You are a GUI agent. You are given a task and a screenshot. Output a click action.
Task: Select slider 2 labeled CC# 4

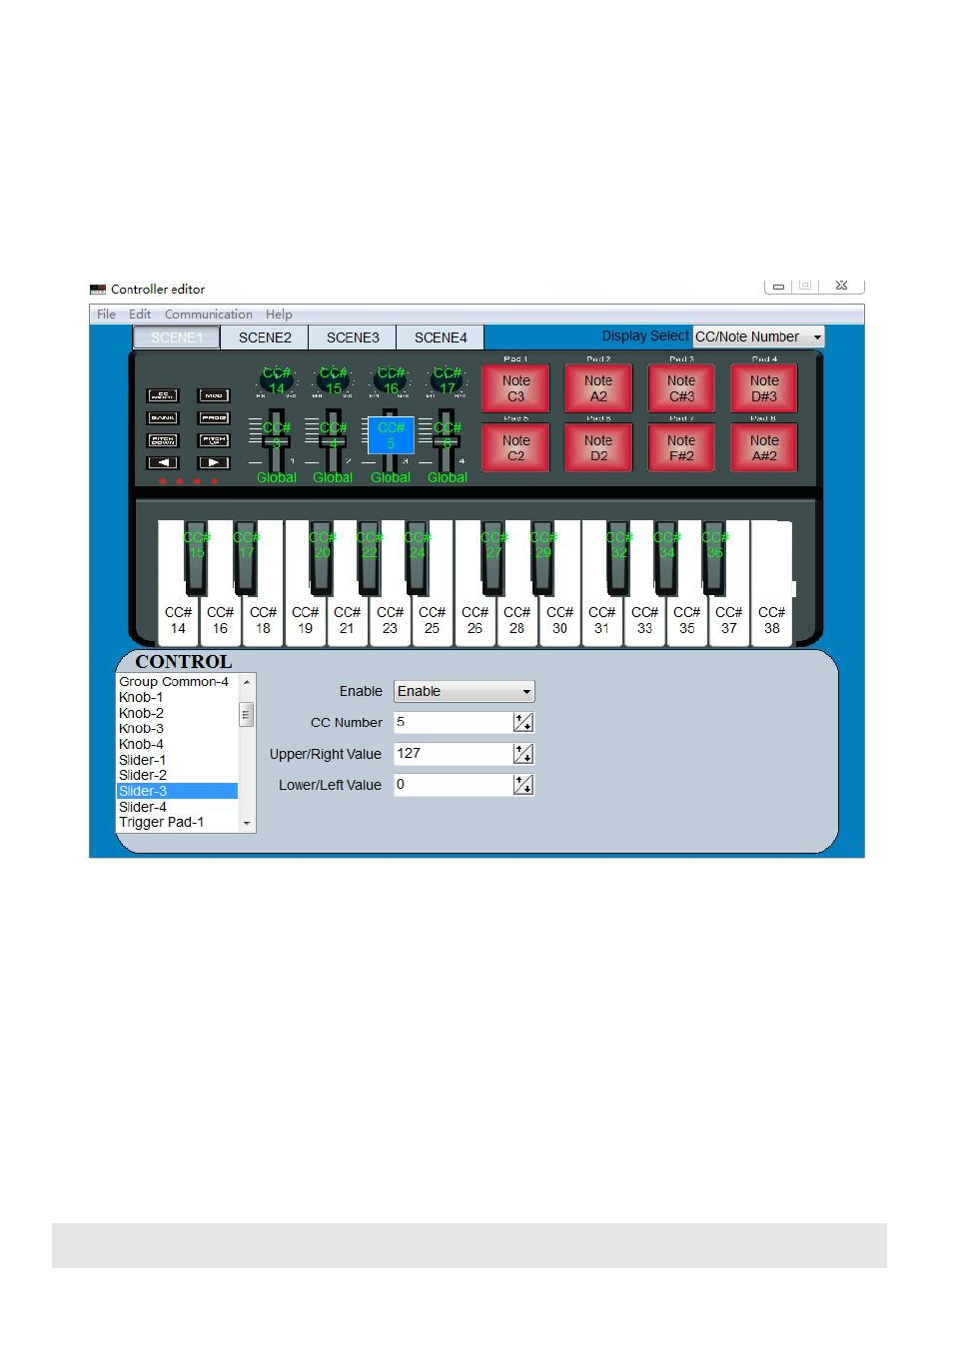(334, 439)
